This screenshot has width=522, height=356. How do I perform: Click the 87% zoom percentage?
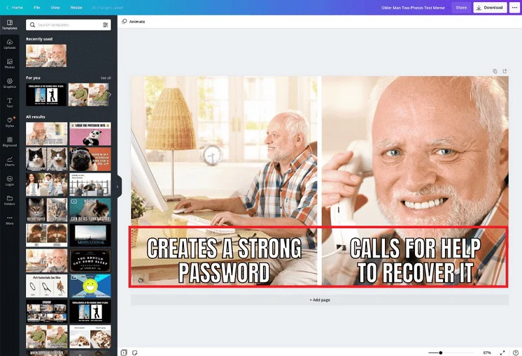click(x=487, y=353)
